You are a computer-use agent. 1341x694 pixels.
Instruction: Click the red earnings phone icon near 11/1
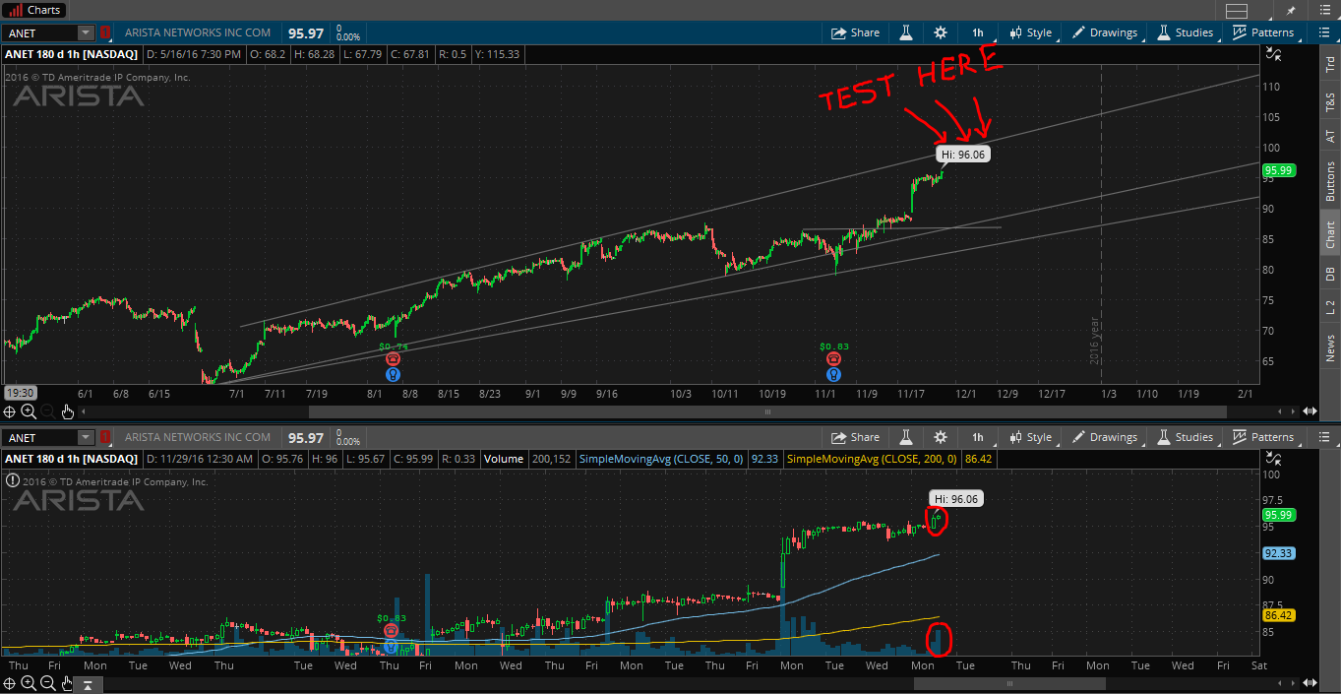[833, 359]
